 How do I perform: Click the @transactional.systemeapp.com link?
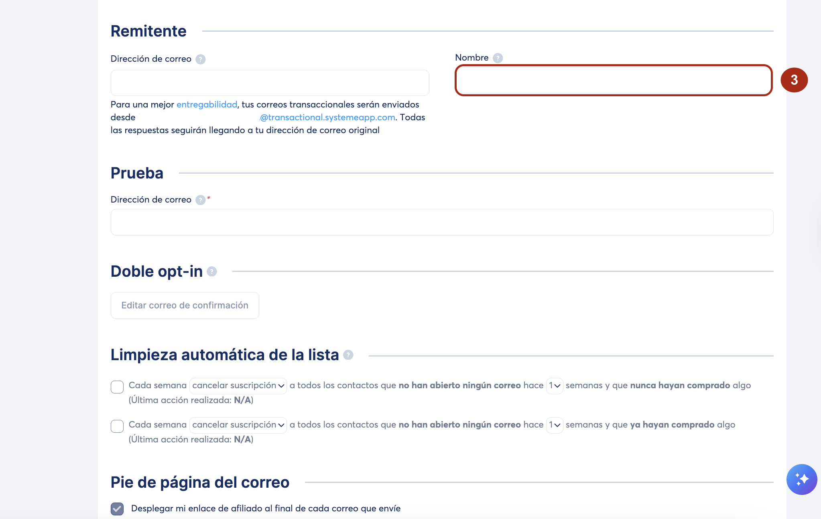click(327, 118)
